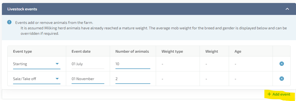Image resolution: width=296 pixels, height=101 pixels.
Task: Open the Starting event type dropdown
Action: click(36, 64)
